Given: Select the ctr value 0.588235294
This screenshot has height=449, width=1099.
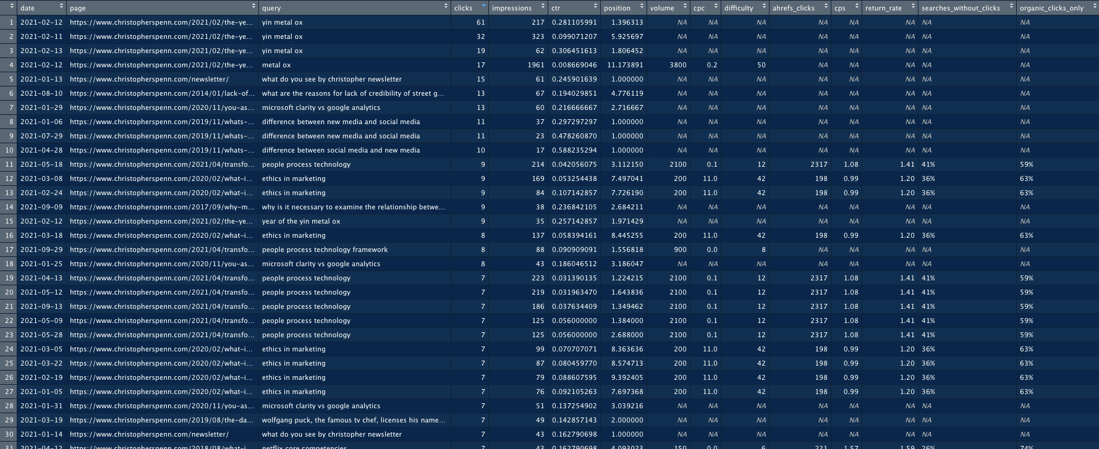Looking at the screenshot, I should (574, 150).
